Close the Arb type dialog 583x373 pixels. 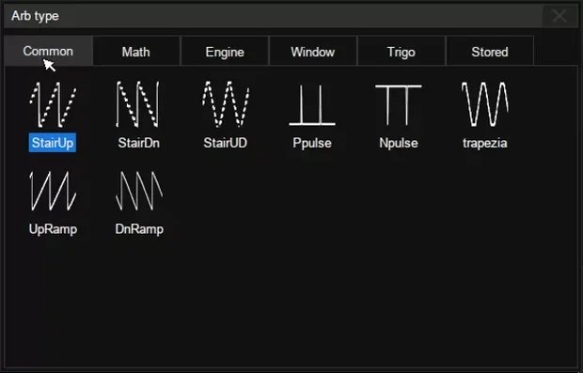(559, 16)
